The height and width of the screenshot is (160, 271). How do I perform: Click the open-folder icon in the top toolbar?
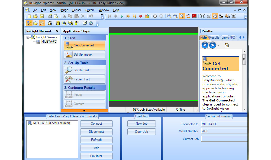click(x=36, y=16)
